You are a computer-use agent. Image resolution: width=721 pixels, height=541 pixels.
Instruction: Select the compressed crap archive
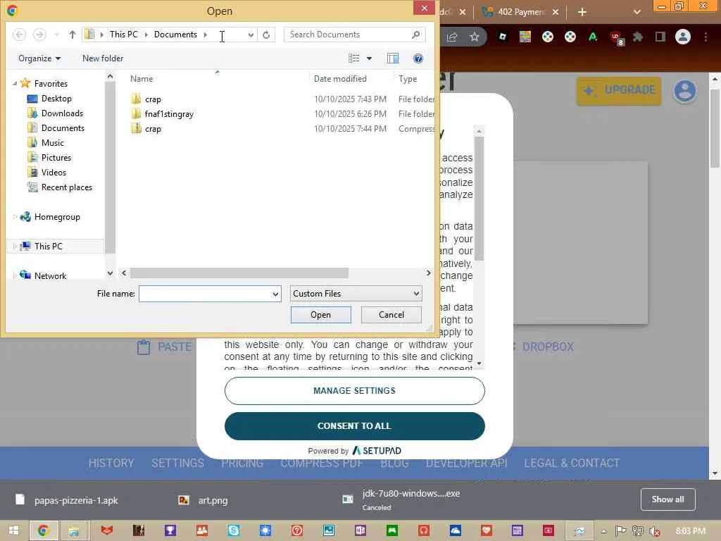(153, 129)
